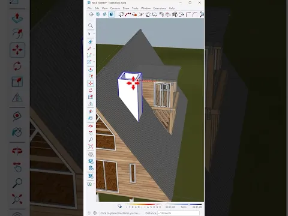
Task: Open the Tools menu
Action: pos(135,8)
